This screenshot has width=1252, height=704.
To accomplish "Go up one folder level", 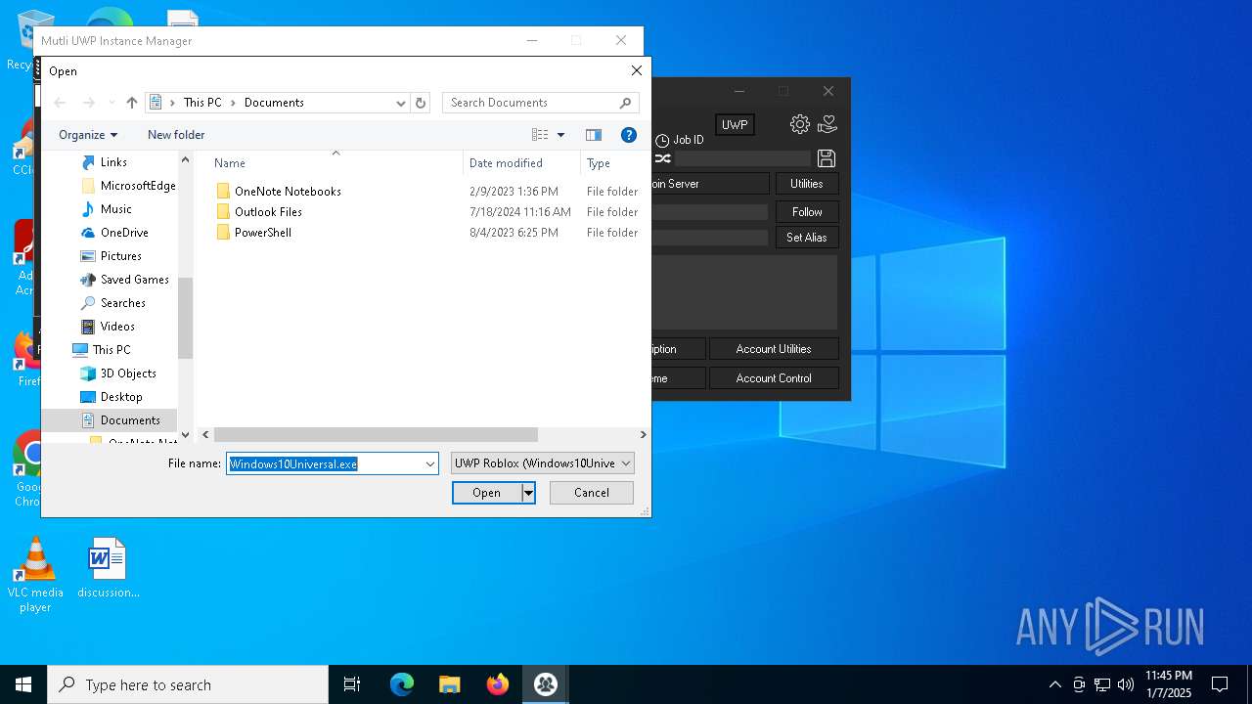I will coord(132,103).
